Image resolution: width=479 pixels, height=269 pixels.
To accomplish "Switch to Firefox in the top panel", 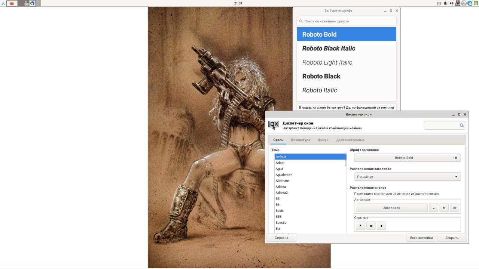I will (x=12, y=3).
